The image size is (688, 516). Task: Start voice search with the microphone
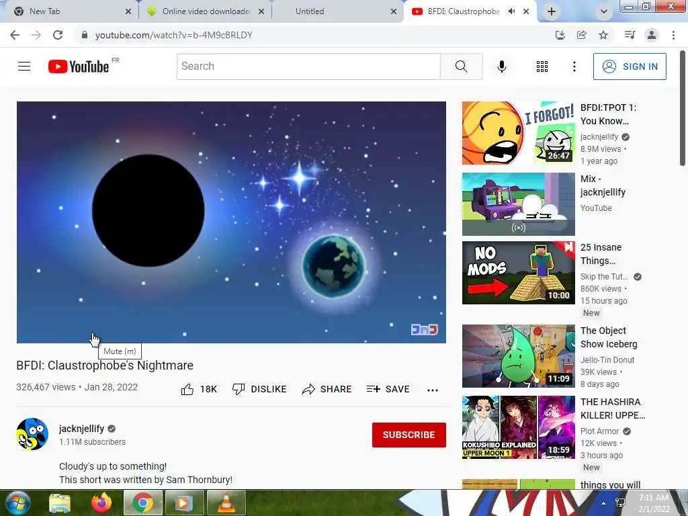pyautogui.click(x=501, y=67)
